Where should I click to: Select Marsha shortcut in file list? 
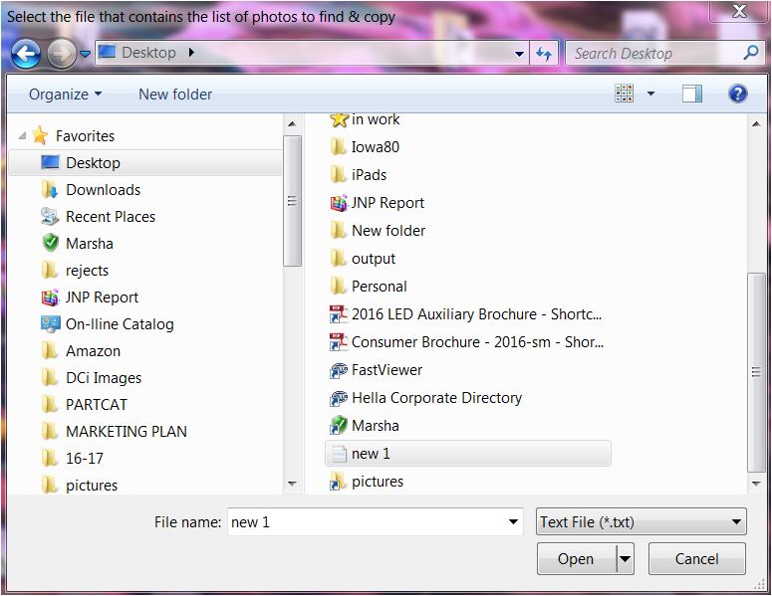tap(365, 426)
